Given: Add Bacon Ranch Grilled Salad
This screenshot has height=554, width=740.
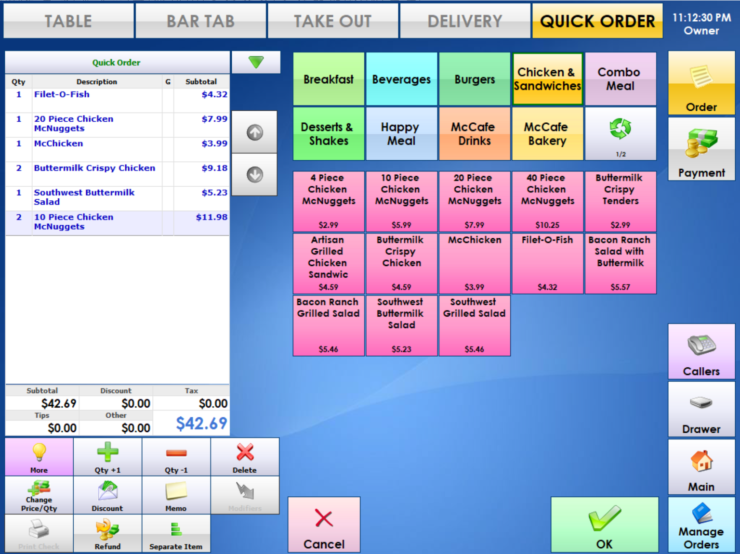Looking at the screenshot, I should point(329,326).
